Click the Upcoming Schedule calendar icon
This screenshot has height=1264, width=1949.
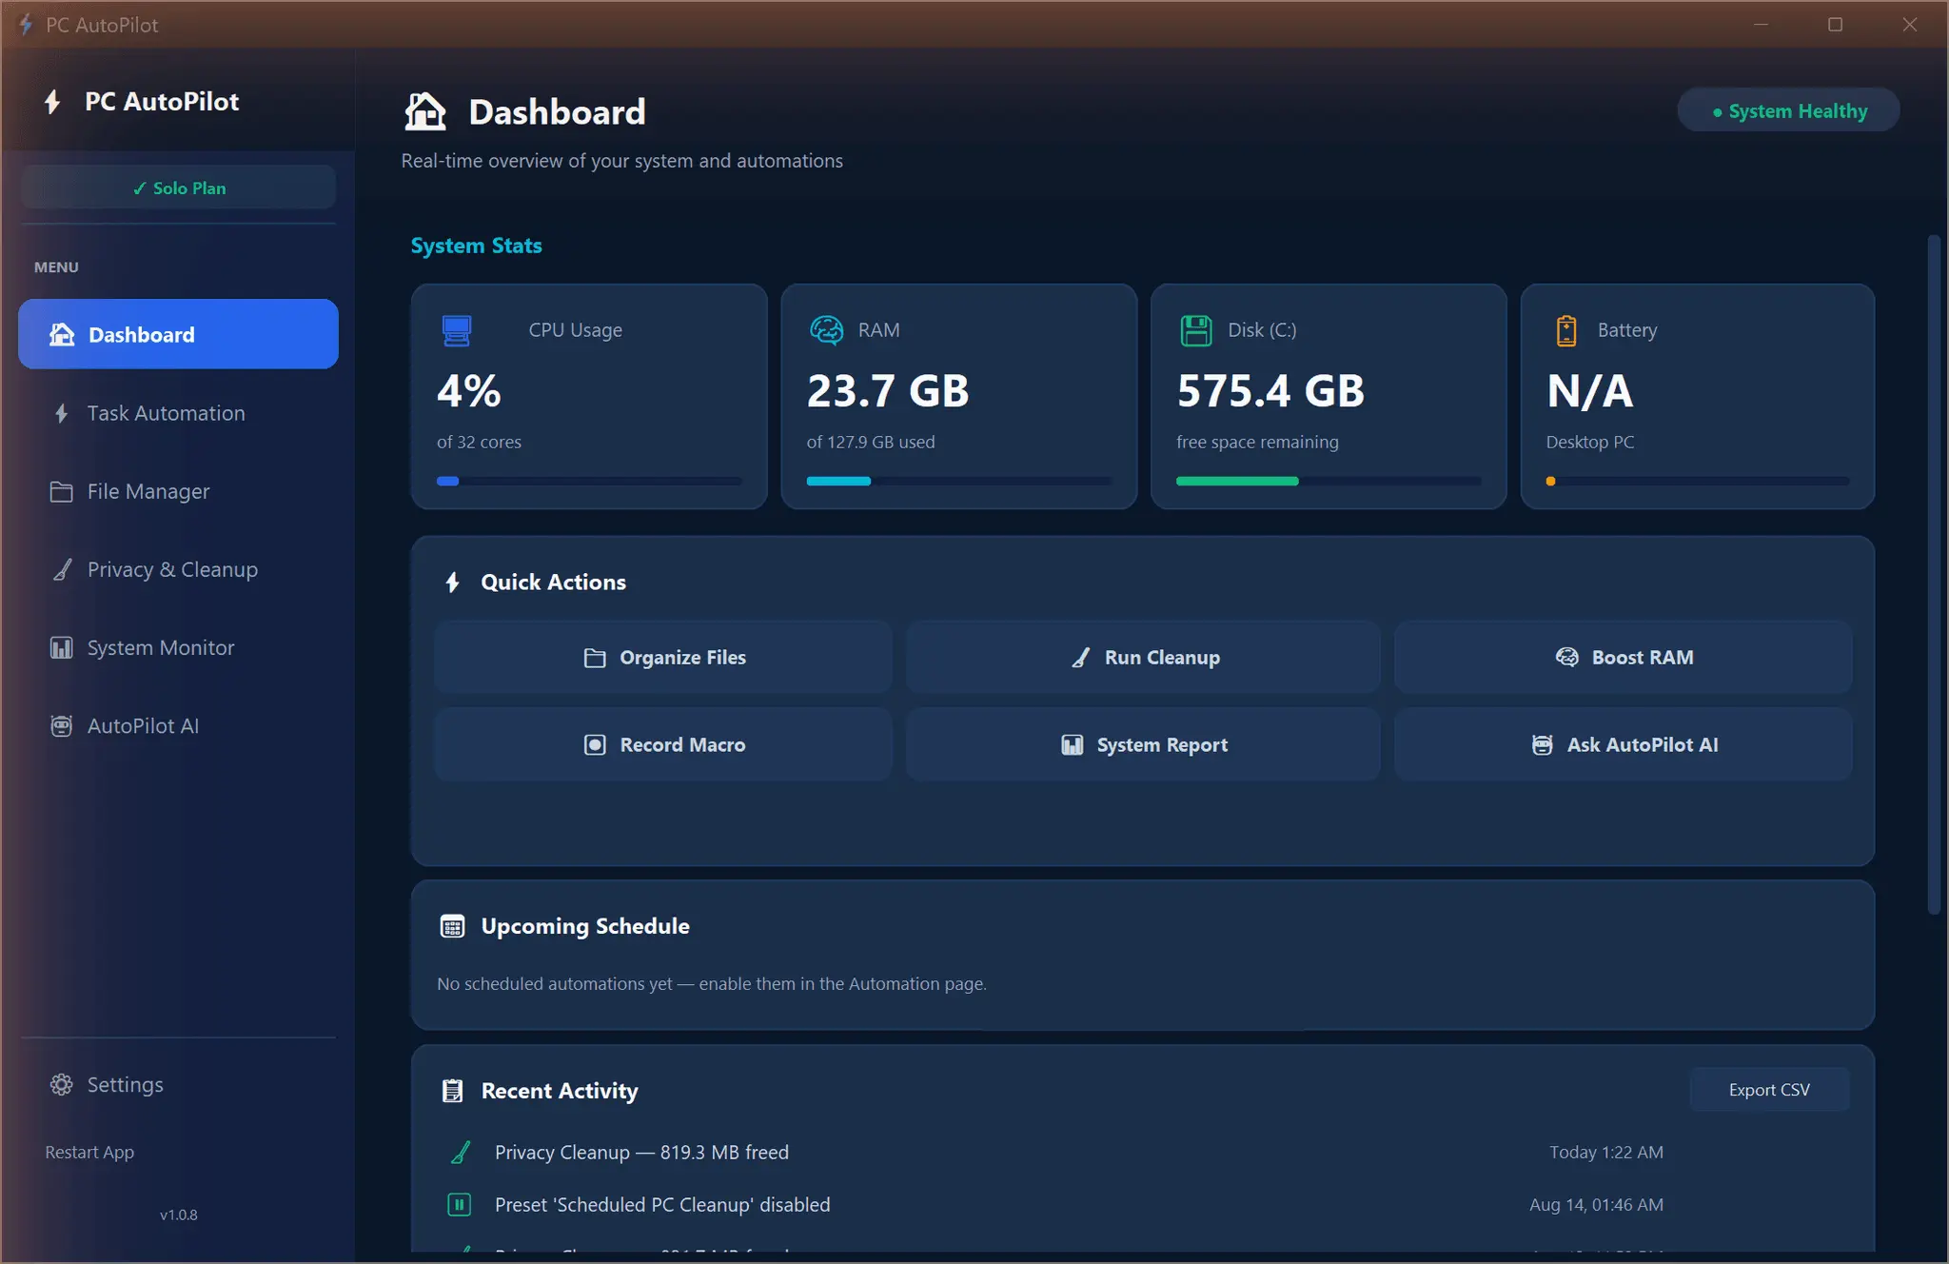coord(453,926)
